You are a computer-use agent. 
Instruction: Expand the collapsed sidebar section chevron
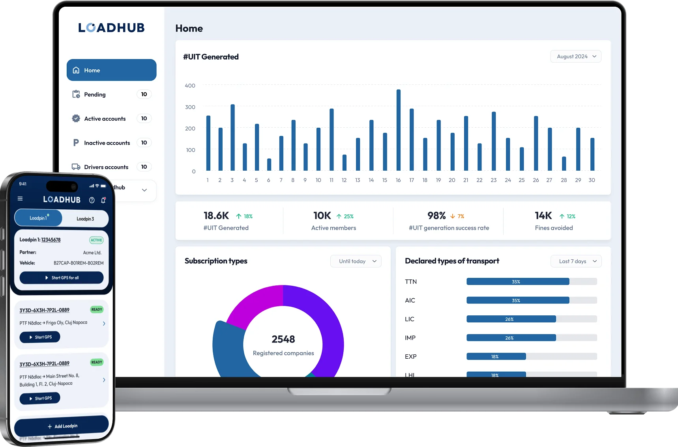pyautogui.click(x=144, y=190)
